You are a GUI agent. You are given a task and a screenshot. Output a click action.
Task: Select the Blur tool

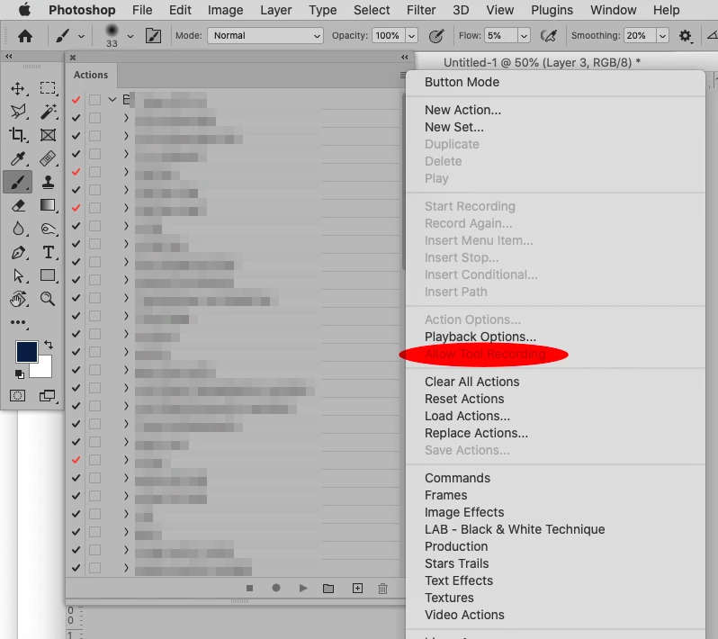pyautogui.click(x=18, y=229)
